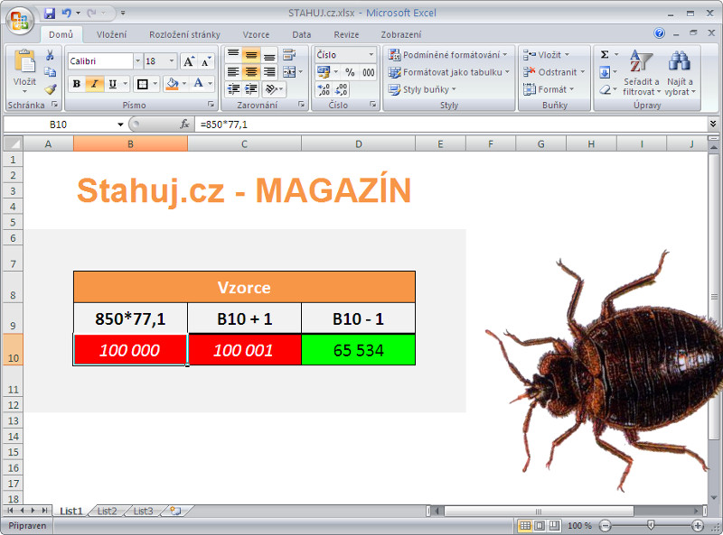Increase decimal places
This screenshot has width=723, height=535.
(x=324, y=89)
